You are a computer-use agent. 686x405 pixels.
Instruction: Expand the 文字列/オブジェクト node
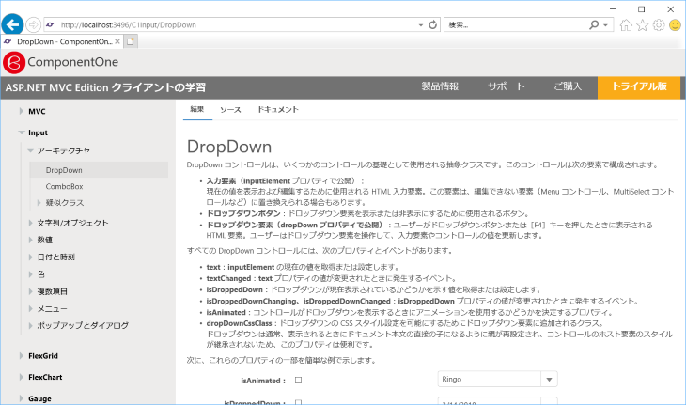tap(30, 223)
